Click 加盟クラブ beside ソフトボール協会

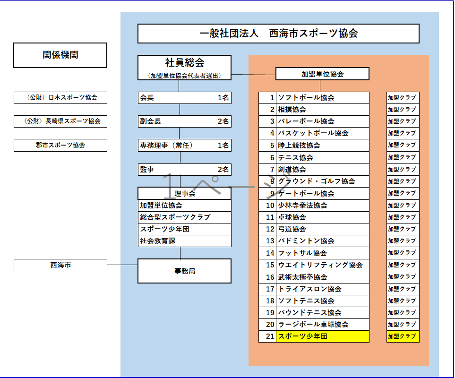[x=403, y=98]
